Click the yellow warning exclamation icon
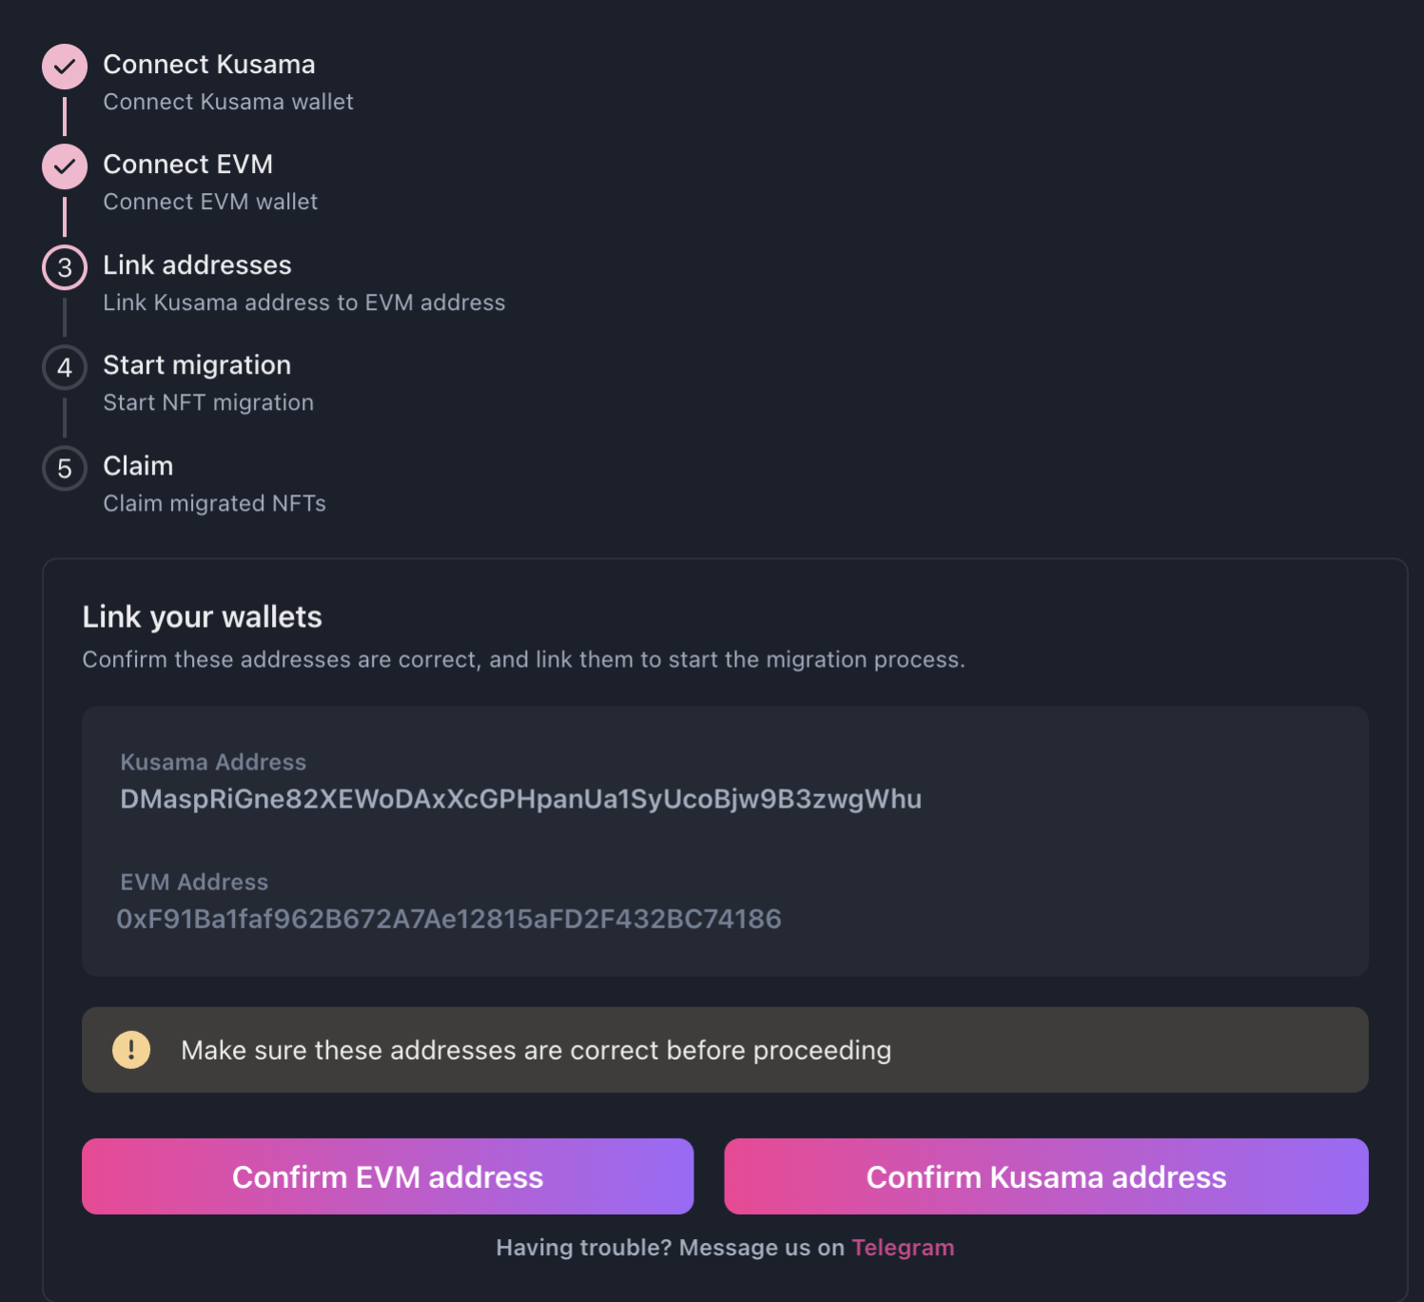Image resolution: width=1424 pixels, height=1302 pixels. [x=131, y=1050]
